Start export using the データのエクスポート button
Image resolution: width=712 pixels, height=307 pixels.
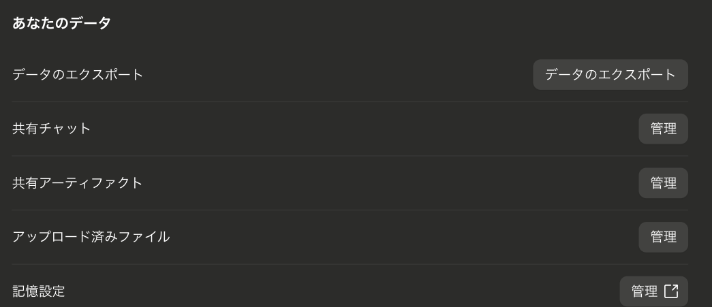pos(610,74)
